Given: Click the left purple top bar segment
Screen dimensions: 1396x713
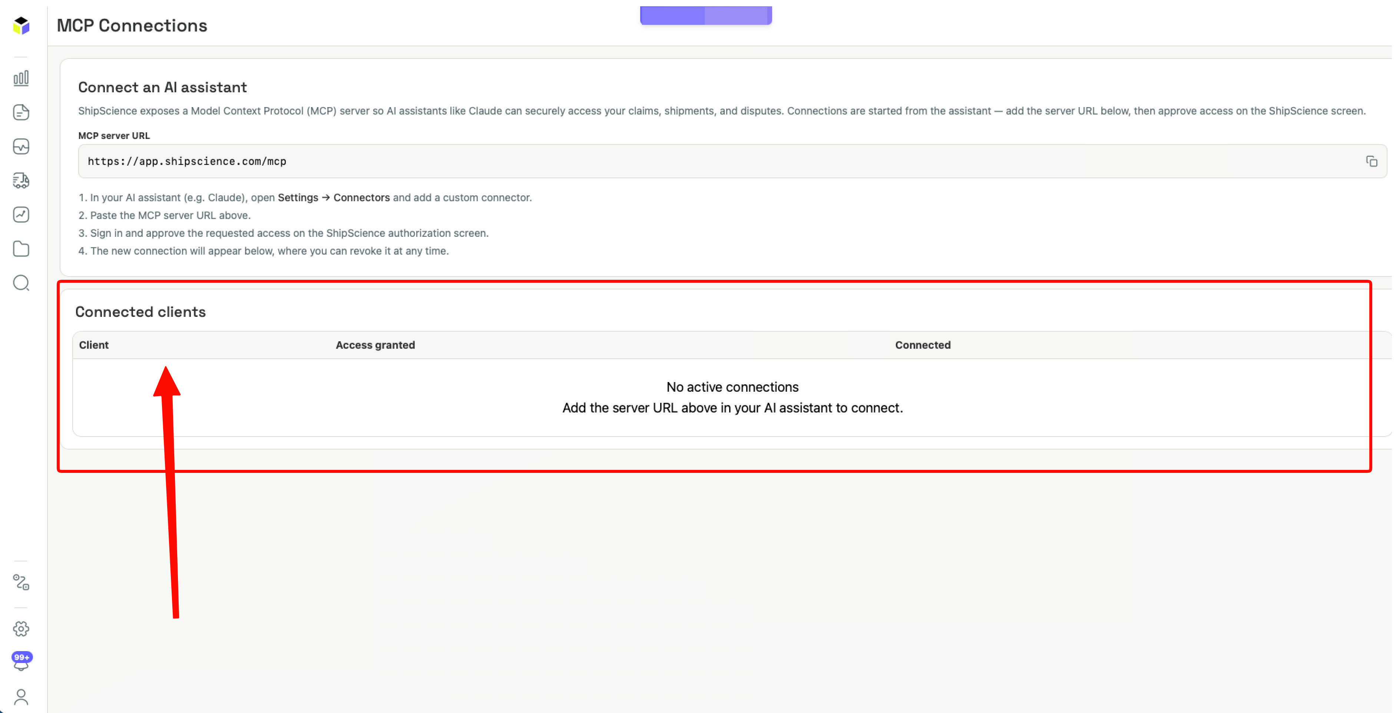Looking at the screenshot, I should pos(672,15).
